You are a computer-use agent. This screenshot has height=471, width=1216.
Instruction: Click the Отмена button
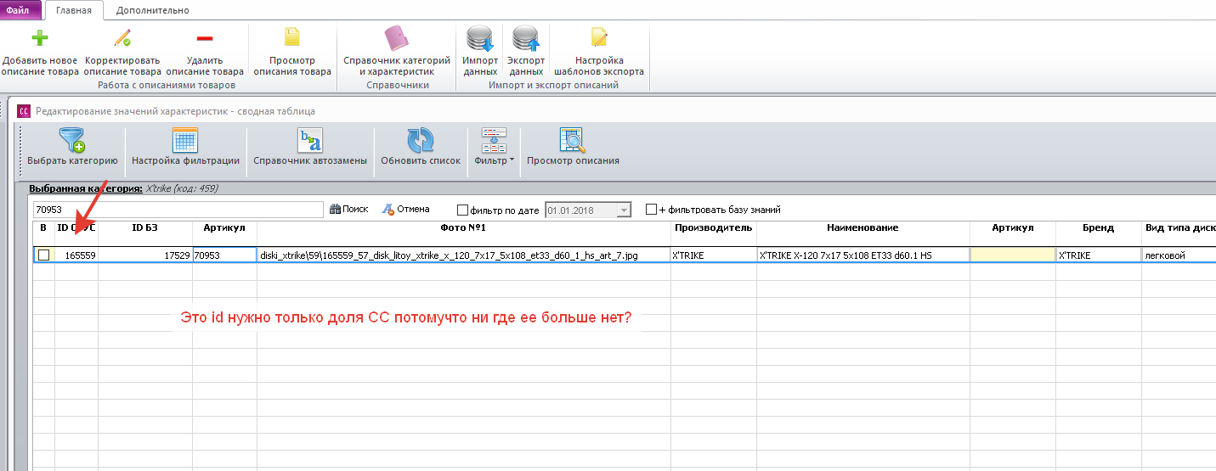406,209
